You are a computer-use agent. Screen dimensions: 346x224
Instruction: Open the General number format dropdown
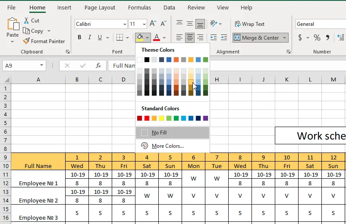click(320, 24)
